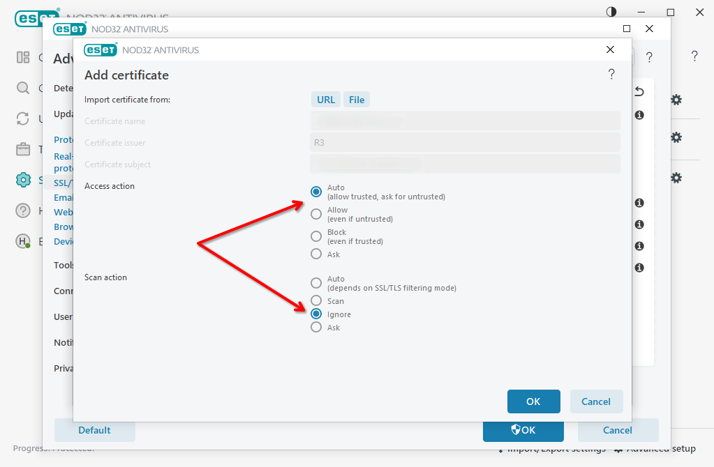
Task: Import certificate from URL
Action: (325, 100)
